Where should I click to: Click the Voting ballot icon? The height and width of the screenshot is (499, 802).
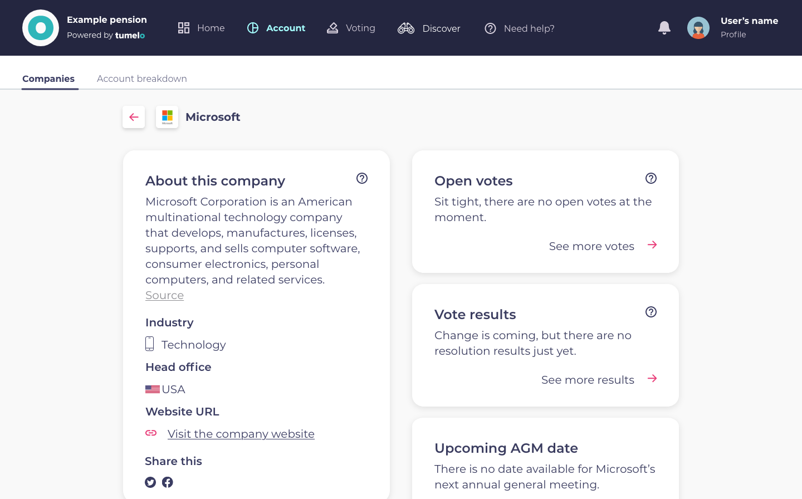[332, 28]
